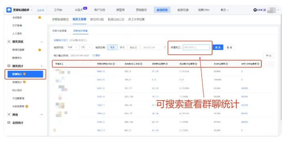Open the 客户引流 top menu
The height and width of the screenshot is (143, 288).
pyautogui.click(x=99, y=10)
